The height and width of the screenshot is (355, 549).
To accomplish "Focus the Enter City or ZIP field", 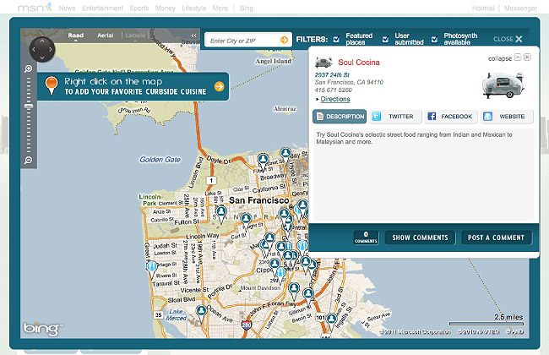I will coord(242,41).
